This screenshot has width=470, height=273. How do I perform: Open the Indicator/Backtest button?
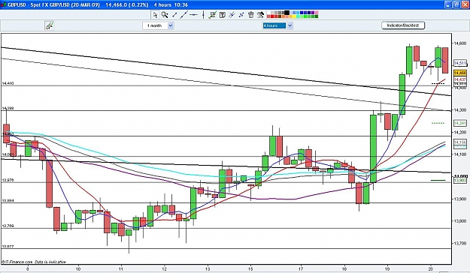pos(403,25)
